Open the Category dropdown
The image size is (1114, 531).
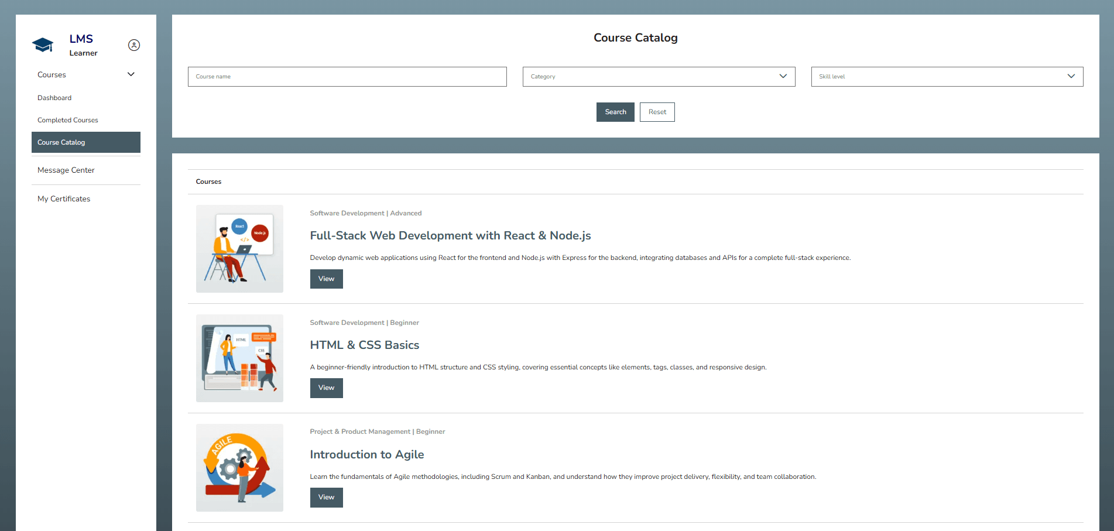click(x=659, y=76)
